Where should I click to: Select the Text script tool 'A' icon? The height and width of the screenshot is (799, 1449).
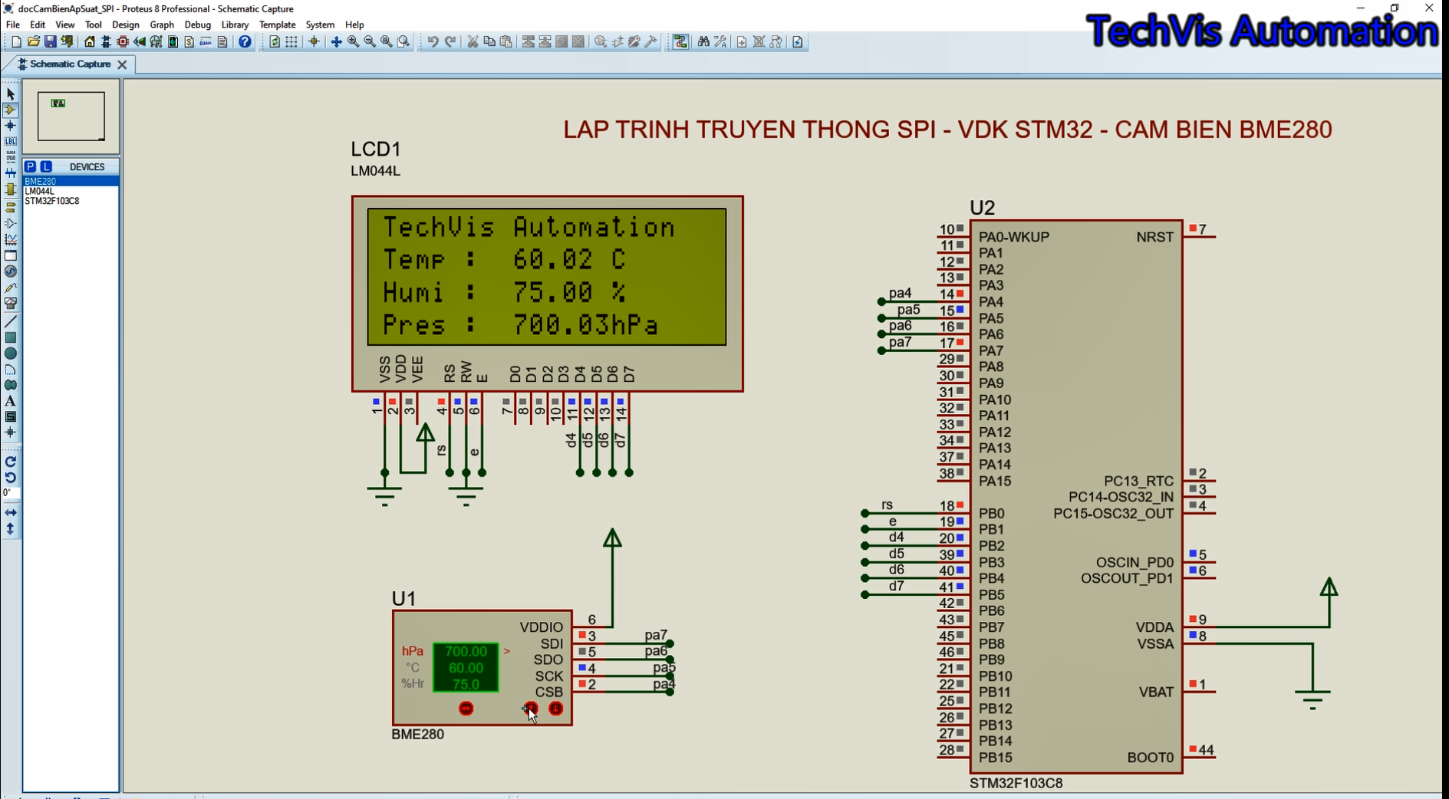(11, 401)
